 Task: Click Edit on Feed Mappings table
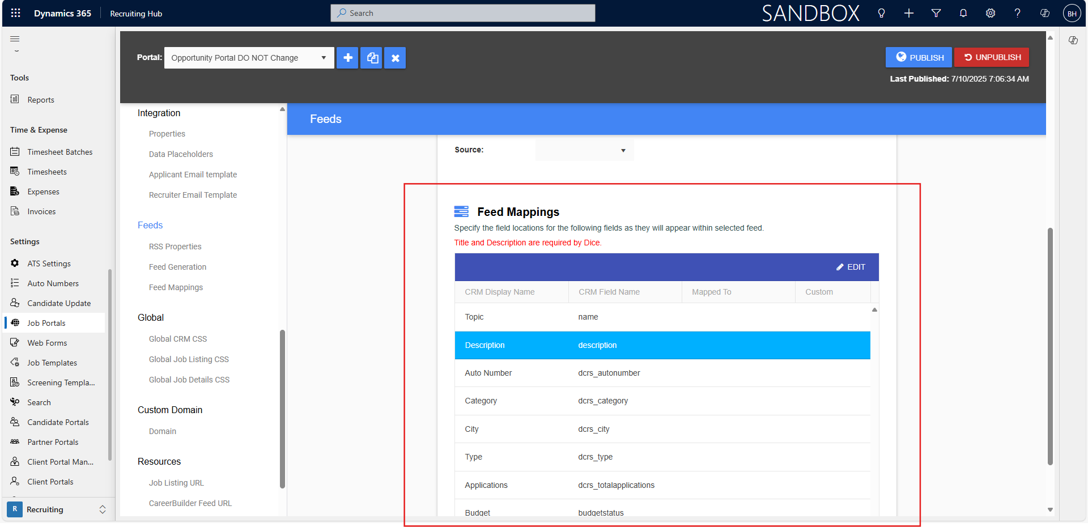pyautogui.click(x=851, y=267)
